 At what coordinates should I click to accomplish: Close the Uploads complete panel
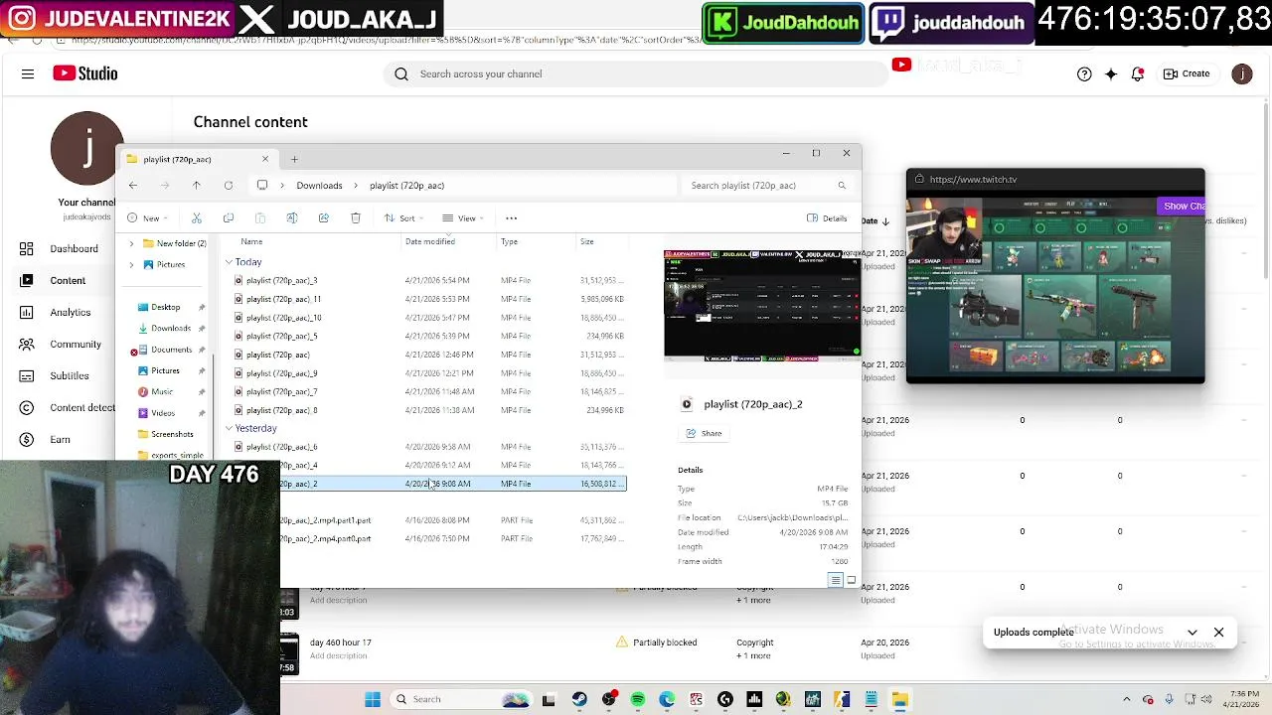(1218, 633)
